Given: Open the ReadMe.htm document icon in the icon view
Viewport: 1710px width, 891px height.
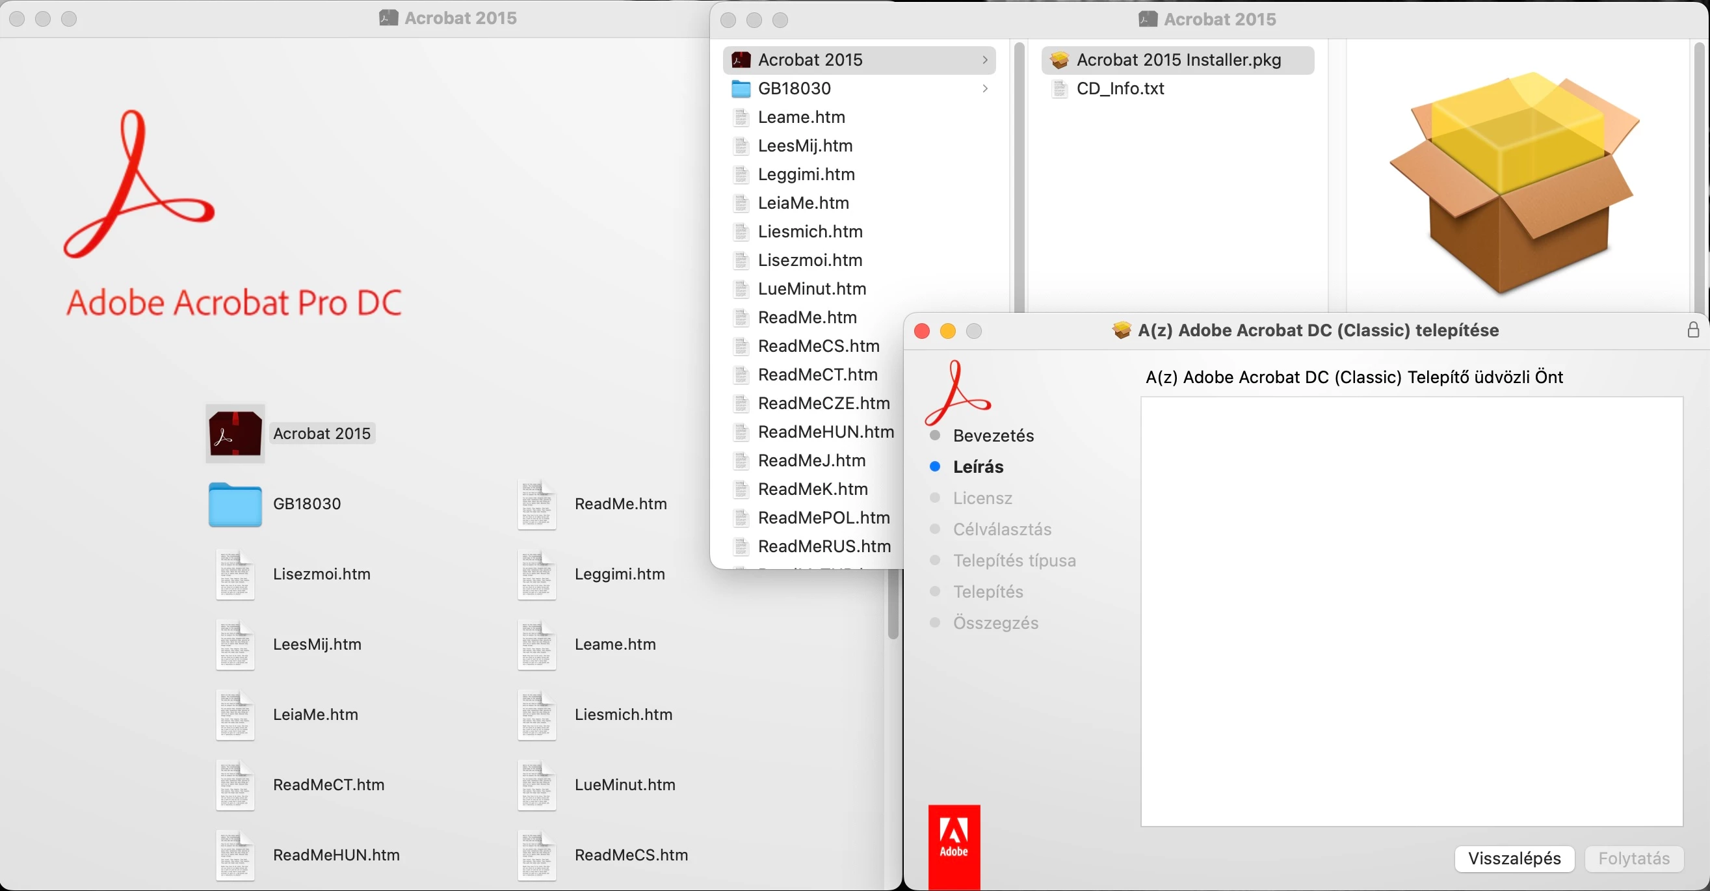Looking at the screenshot, I should (x=536, y=505).
